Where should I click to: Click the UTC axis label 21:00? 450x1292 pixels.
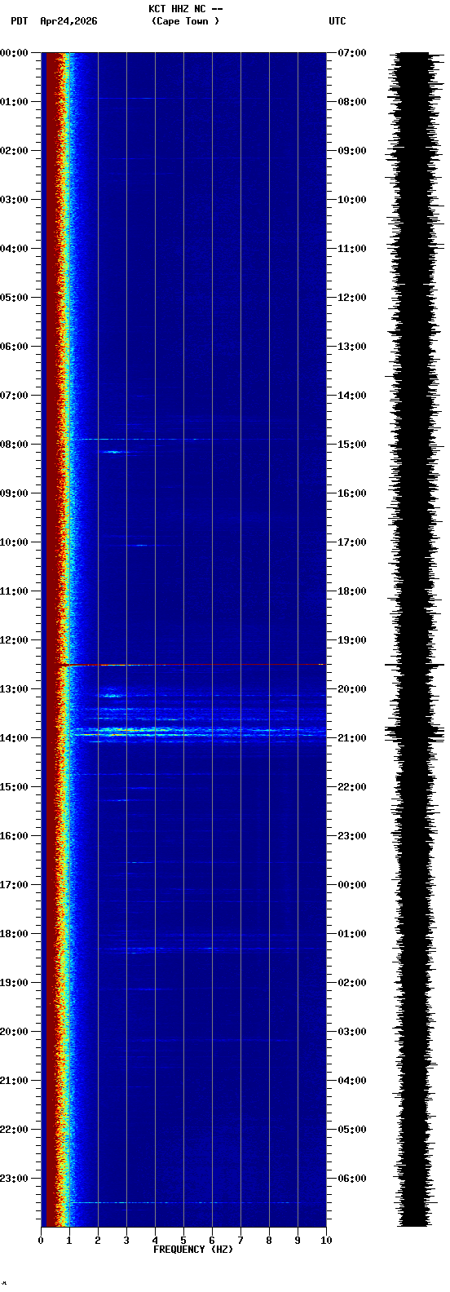coord(352,738)
